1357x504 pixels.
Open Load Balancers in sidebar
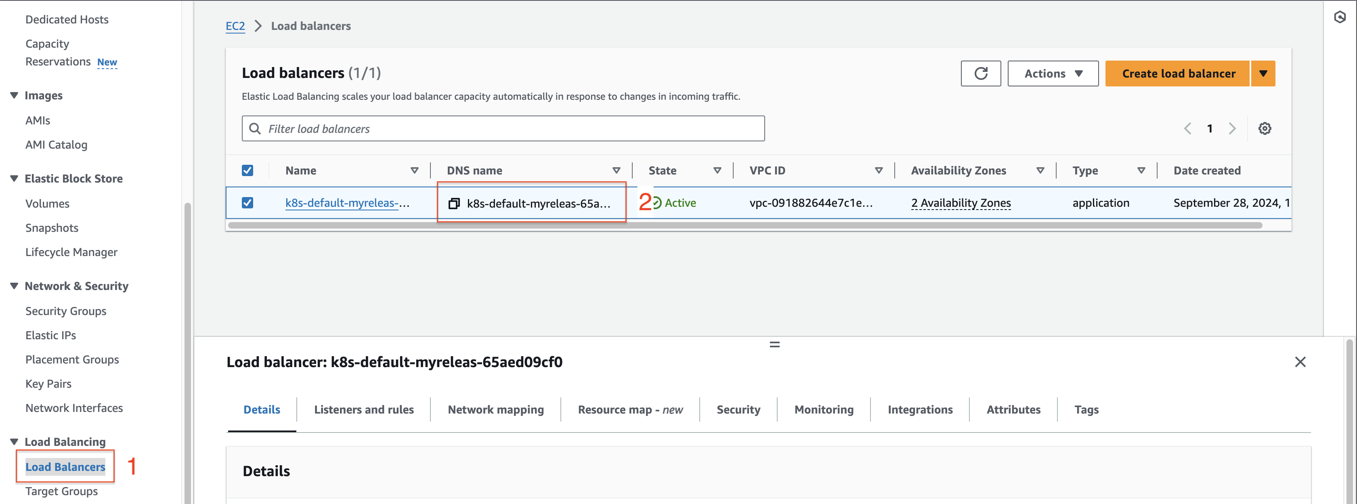point(65,466)
